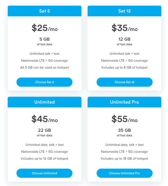The height and width of the screenshot is (186, 168).
Task: Click 'Includes up to 8 GB of hotspot'
Action: 124,68
